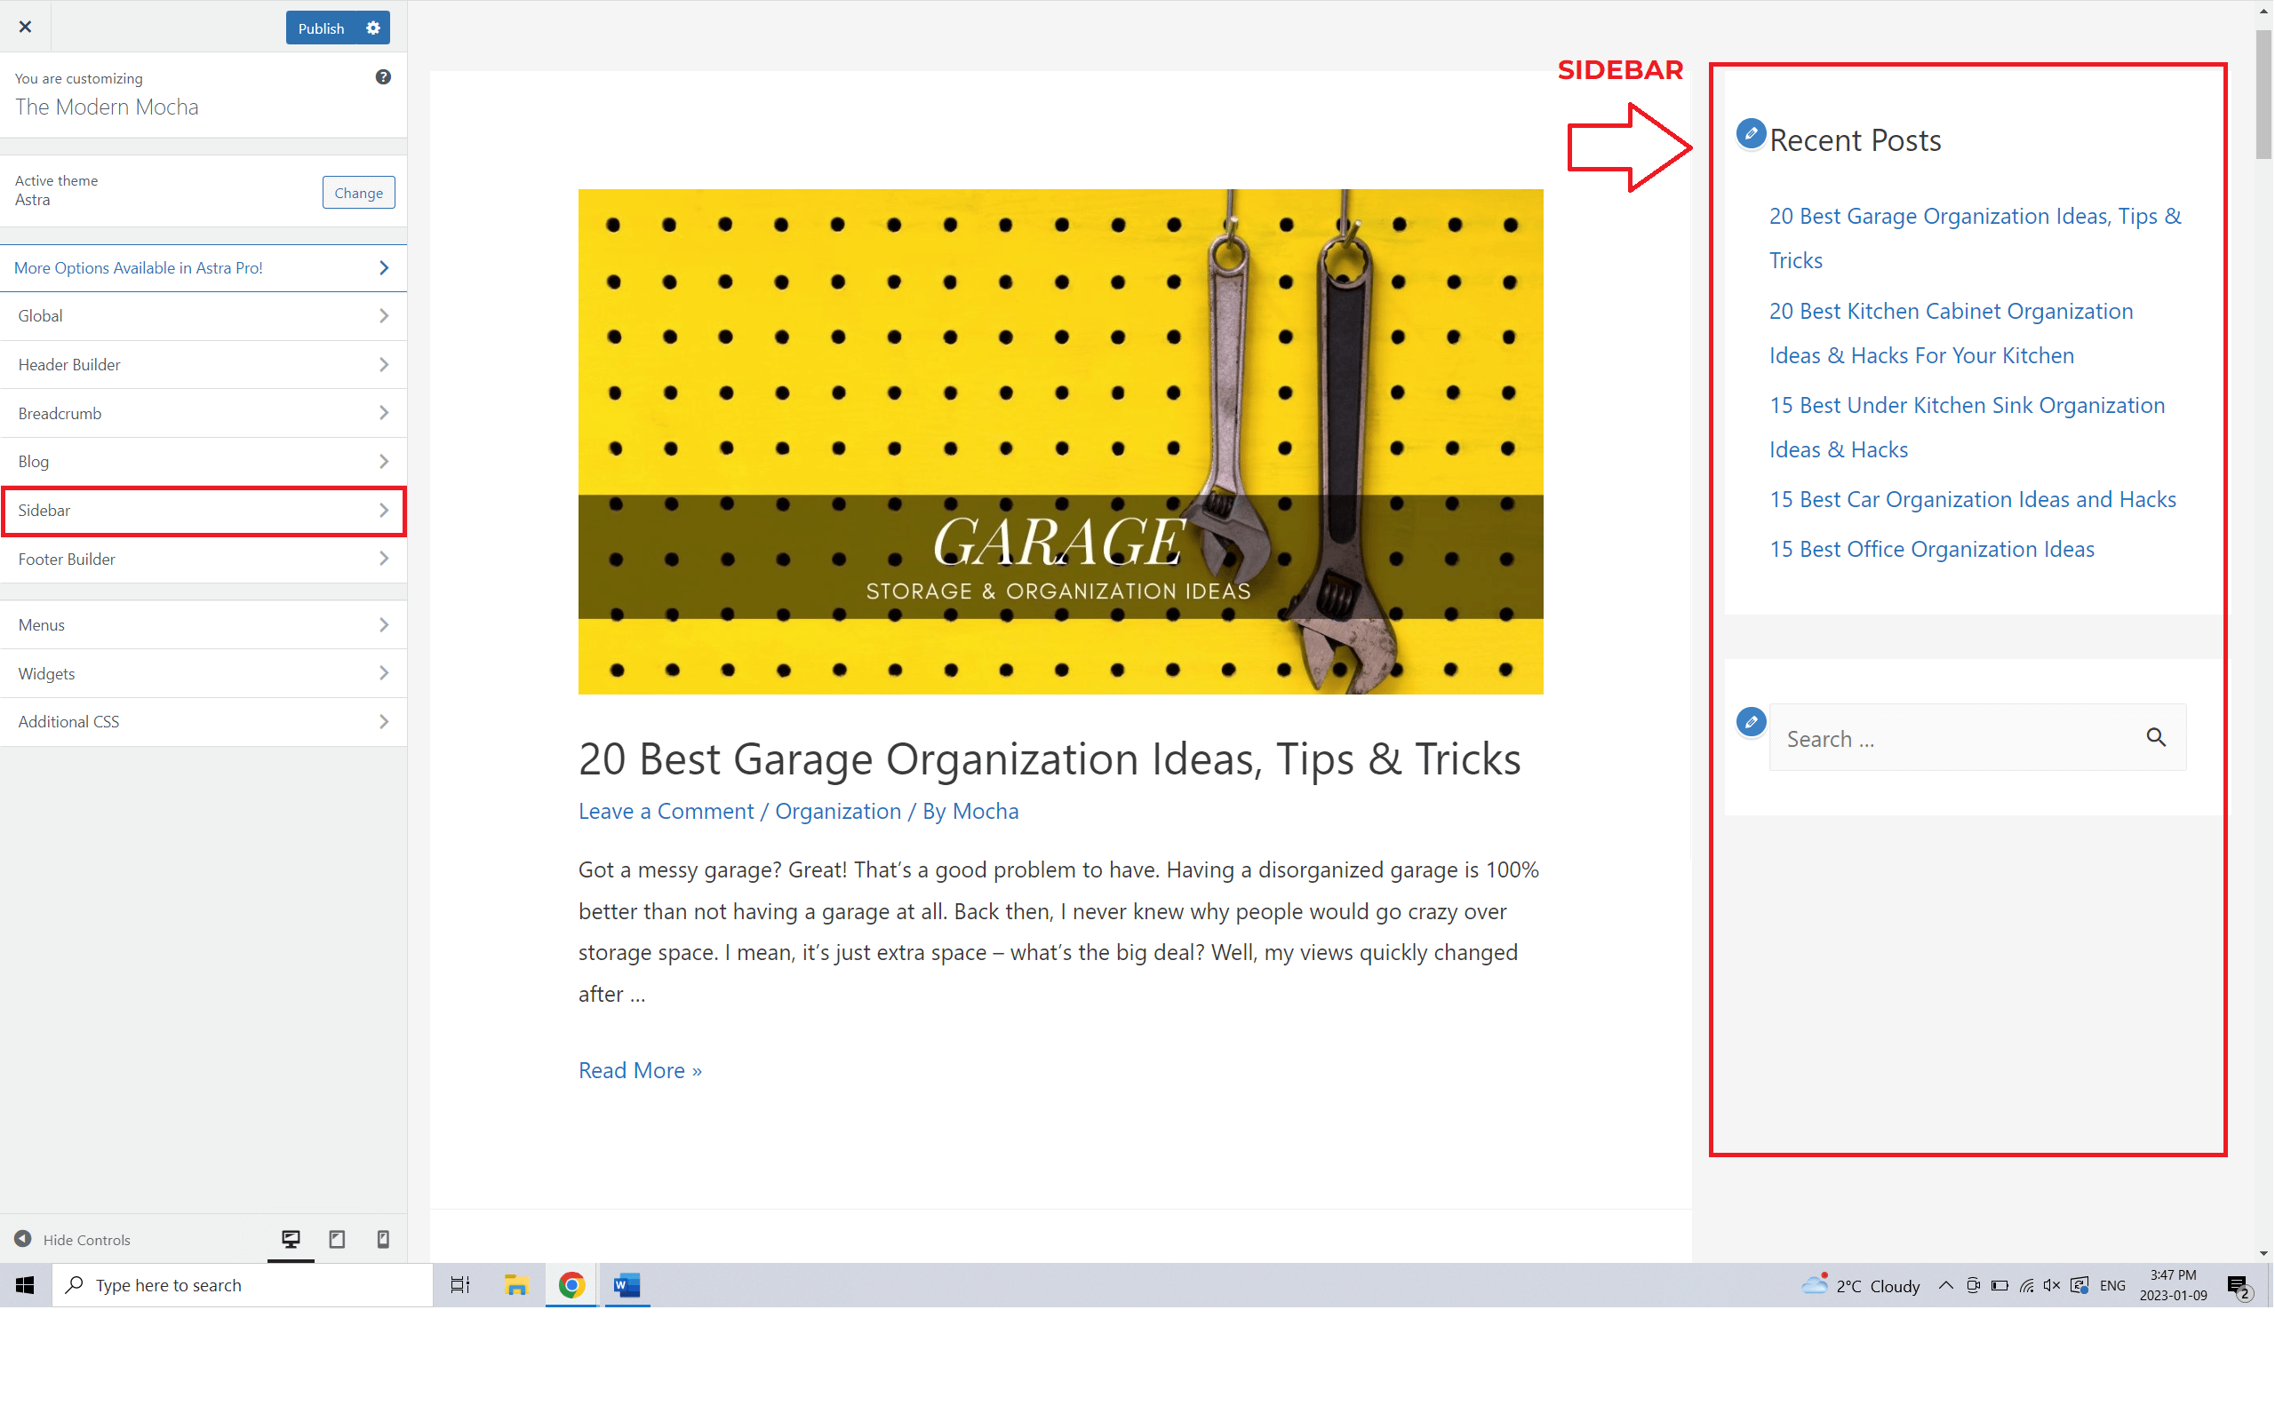Open the Menus panel

pos(203,625)
